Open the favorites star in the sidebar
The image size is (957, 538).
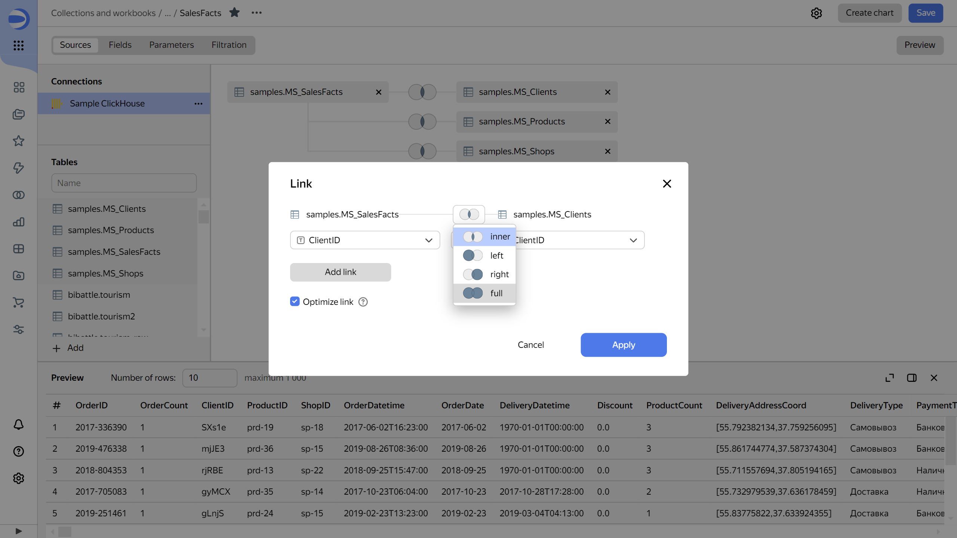19,141
